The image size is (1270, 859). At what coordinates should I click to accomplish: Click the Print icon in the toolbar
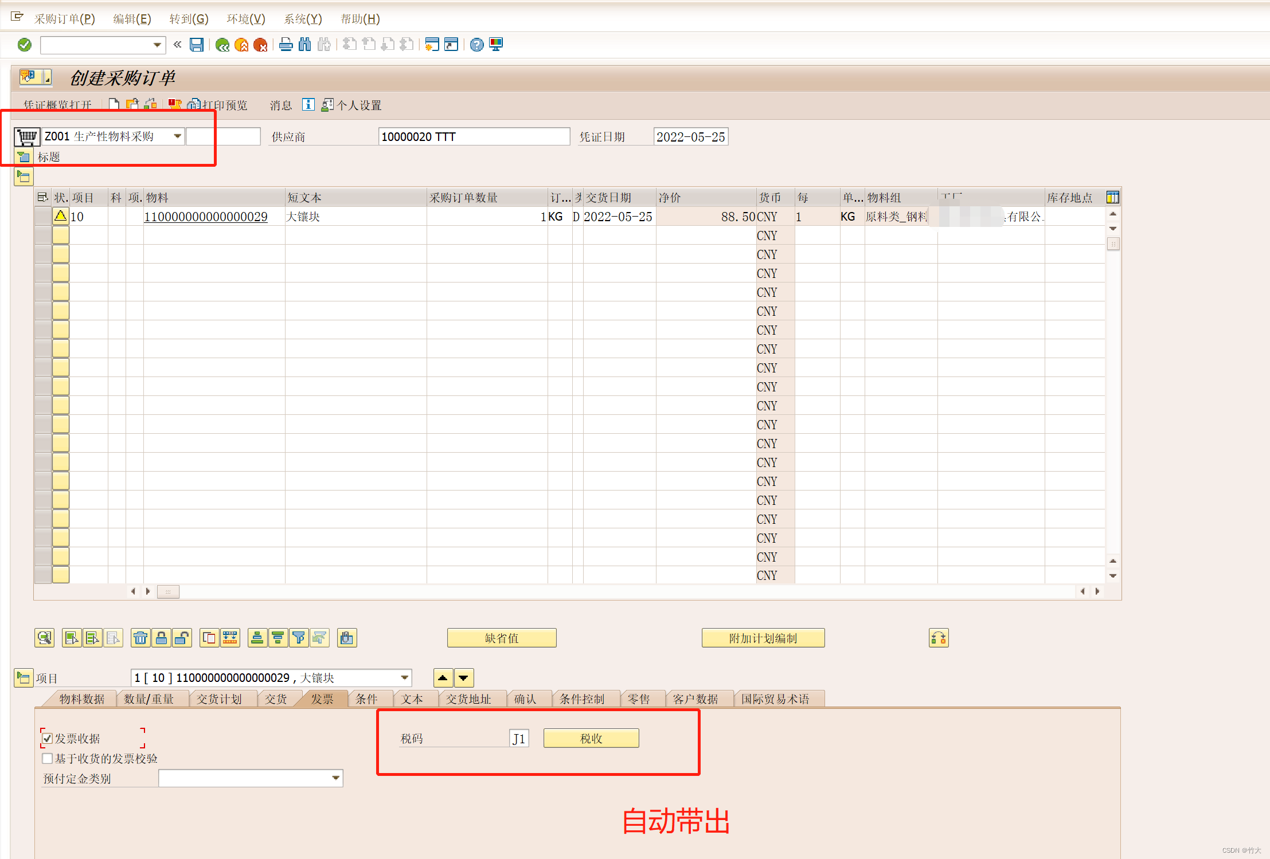click(x=286, y=44)
